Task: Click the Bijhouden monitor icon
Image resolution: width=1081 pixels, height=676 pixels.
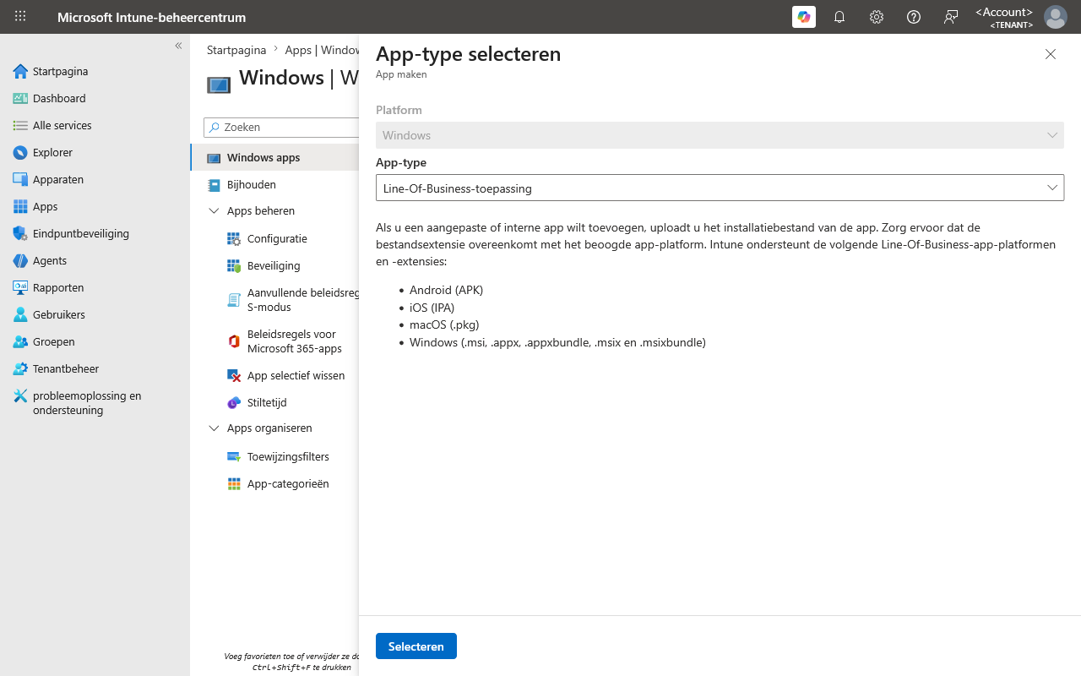Action: point(214,184)
